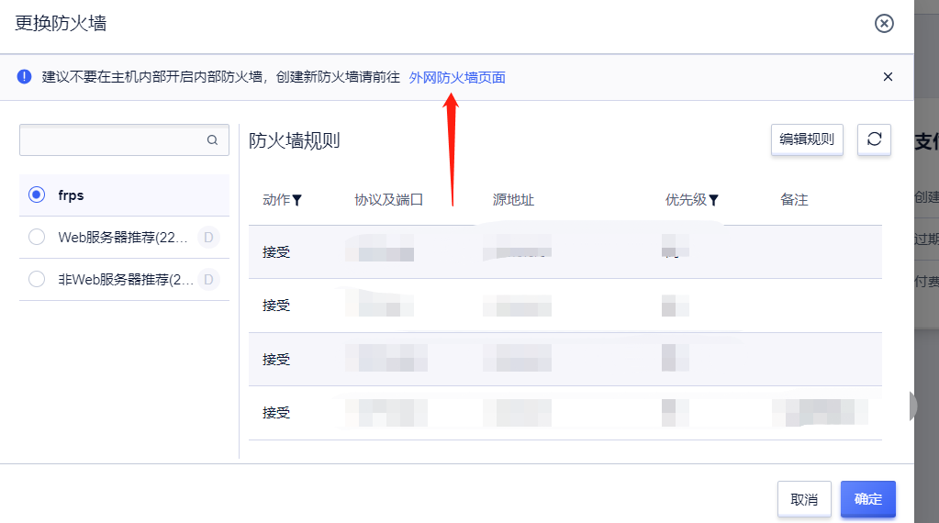Viewport: 939px width, 523px height.
Task: Close the 更换防火墙 dialog with the X icon
Action: (x=884, y=24)
